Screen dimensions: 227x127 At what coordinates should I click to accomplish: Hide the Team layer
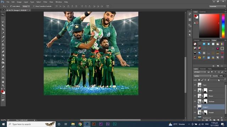(x=195, y=85)
